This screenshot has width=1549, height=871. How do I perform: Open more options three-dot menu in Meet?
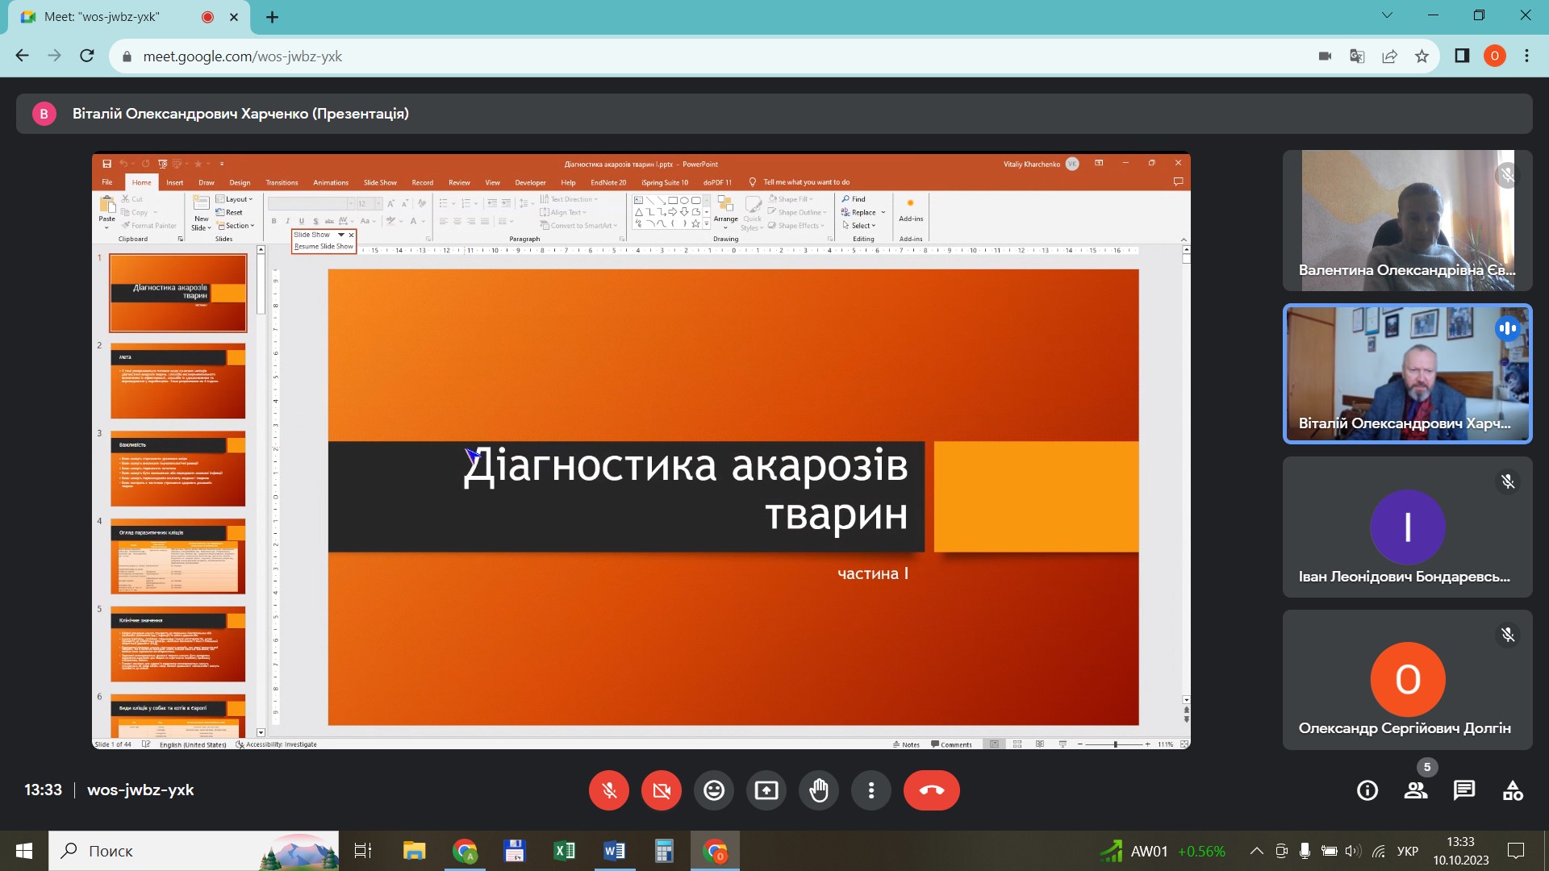[x=871, y=790]
